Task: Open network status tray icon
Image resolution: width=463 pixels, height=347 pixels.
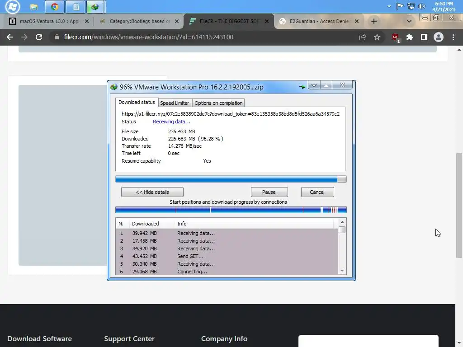Action: (411, 6)
